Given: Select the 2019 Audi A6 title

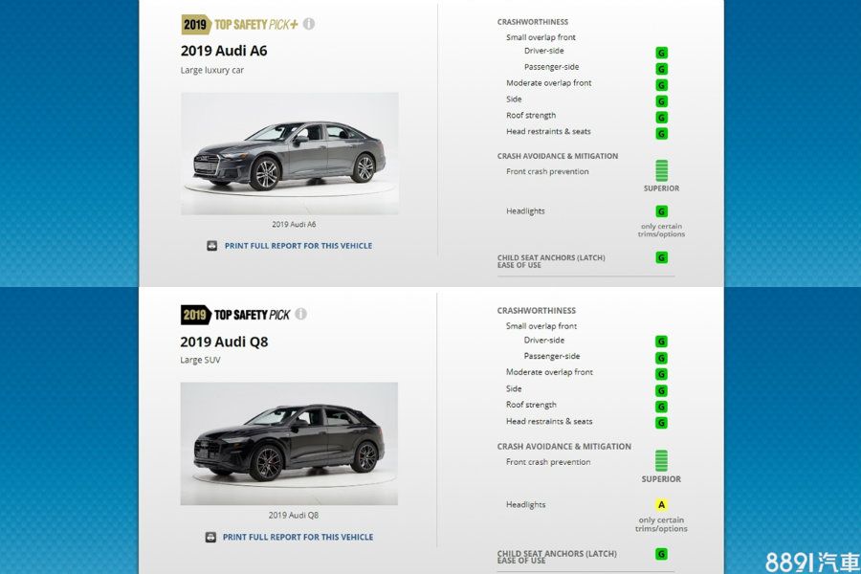Looking at the screenshot, I should click(224, 51).
